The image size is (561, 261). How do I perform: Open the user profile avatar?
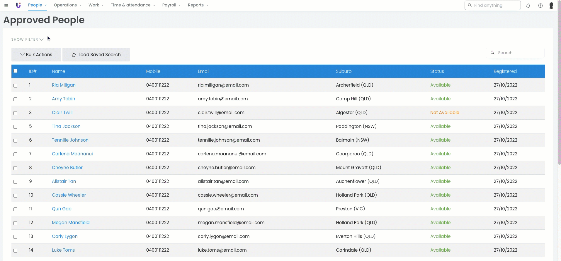[x=551, y=6]
